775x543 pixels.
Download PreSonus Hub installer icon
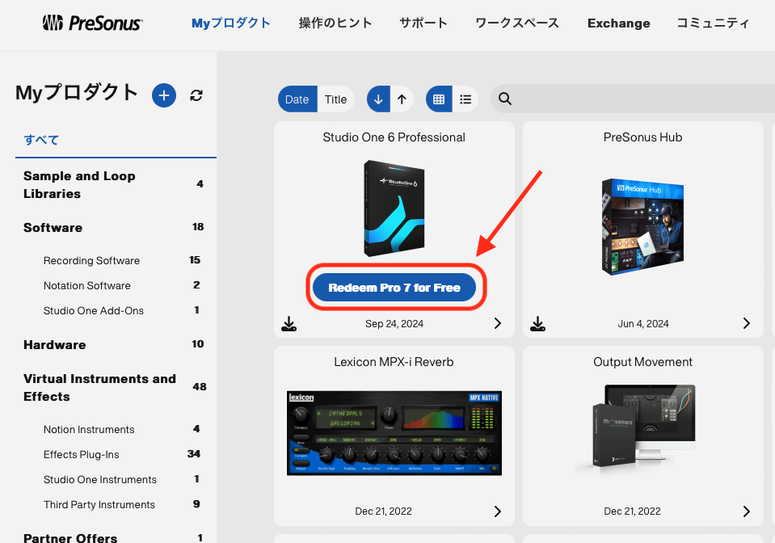click(x=537, y=324)
